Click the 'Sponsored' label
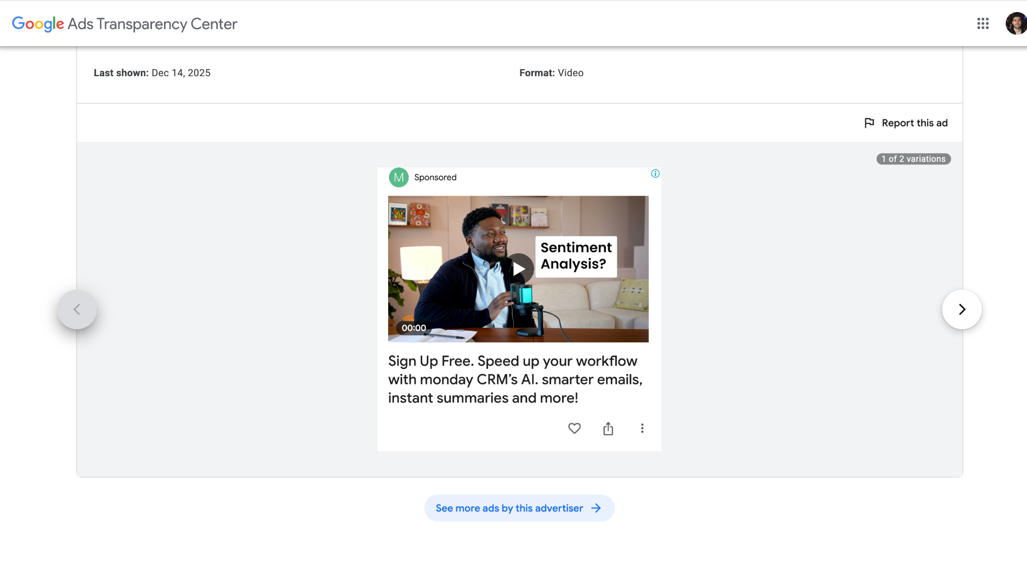 point(435,177)
